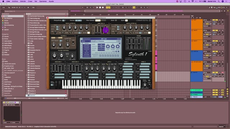230x129 pixels.
Task: Select Samples category in the browser
Action: [x=6, y=55]
